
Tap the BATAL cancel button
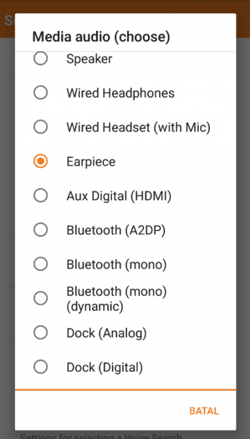(204, 411)
